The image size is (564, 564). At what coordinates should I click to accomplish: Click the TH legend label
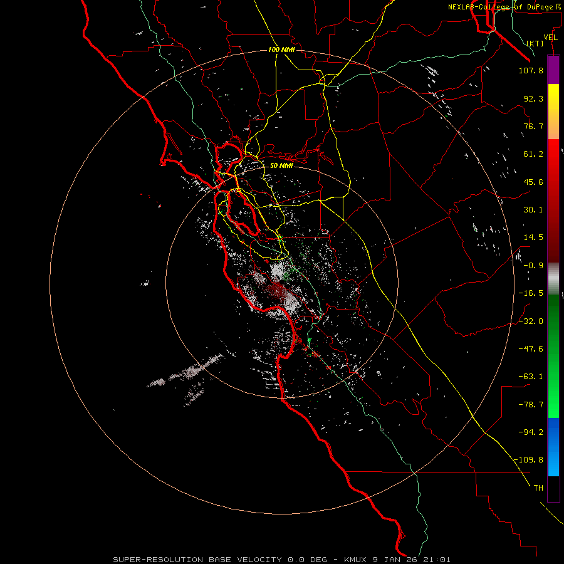tap(538, 488)
